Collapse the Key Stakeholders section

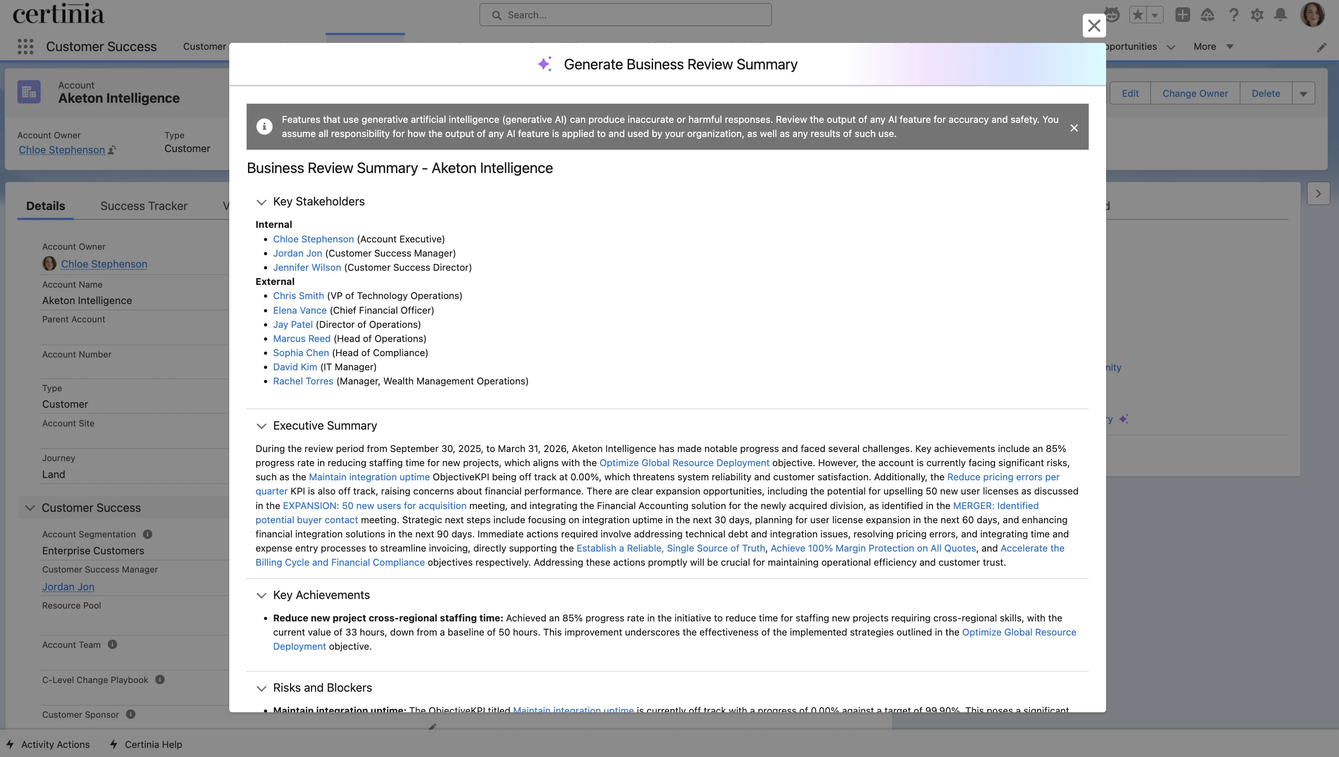pyautogui.click(x=262, y=202)
